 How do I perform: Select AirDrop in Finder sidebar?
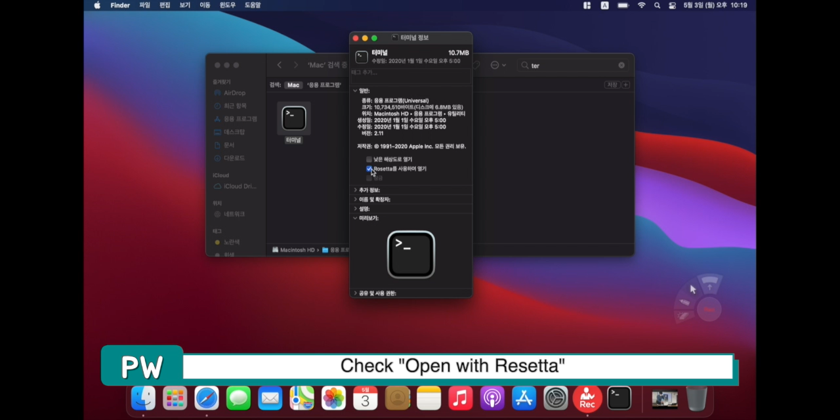tap(234, 93)
